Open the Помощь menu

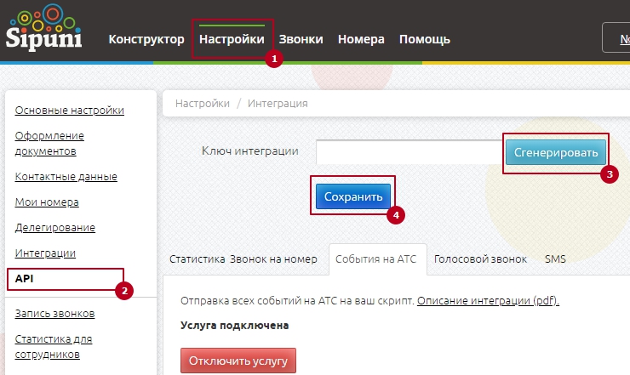pyautogui.click(x=424, y=39)
